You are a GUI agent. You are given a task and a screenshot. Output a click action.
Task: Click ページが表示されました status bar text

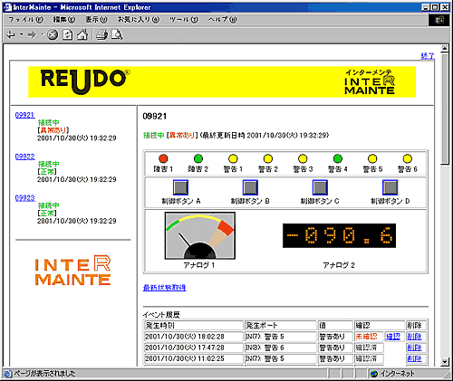[44, 374]
